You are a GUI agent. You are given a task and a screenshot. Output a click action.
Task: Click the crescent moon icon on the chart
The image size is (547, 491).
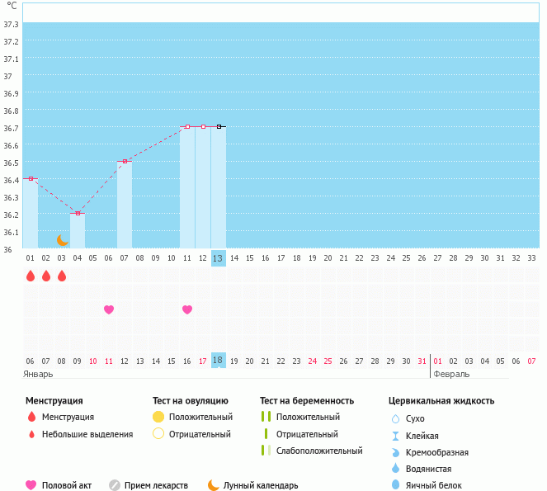pyautogui.click(x=63, y=240)
